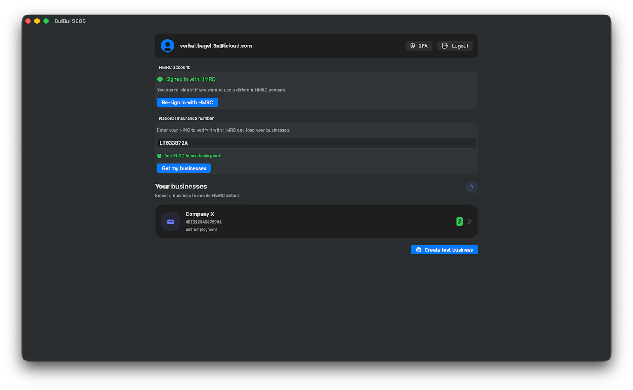
Task: Click business ID XBIS12345678901
Action: [203, 222]
